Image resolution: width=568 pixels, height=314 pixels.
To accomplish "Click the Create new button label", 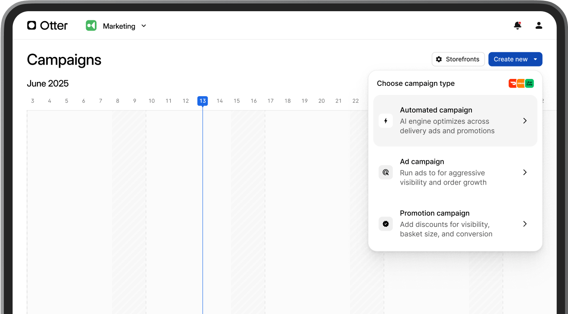I will [x=511, y=59].
